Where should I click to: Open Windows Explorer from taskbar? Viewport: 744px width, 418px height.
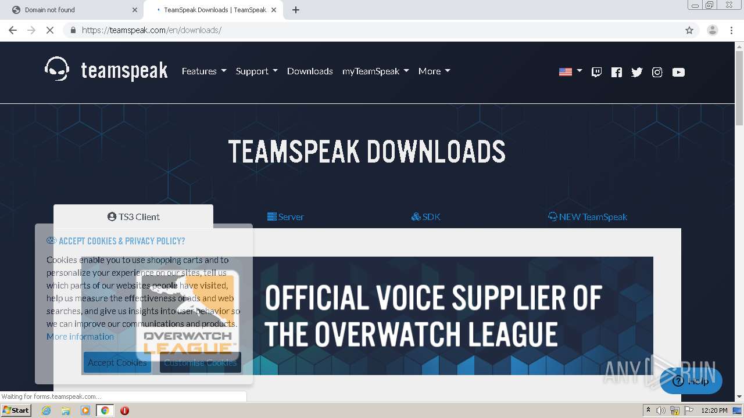pos(66,410)
